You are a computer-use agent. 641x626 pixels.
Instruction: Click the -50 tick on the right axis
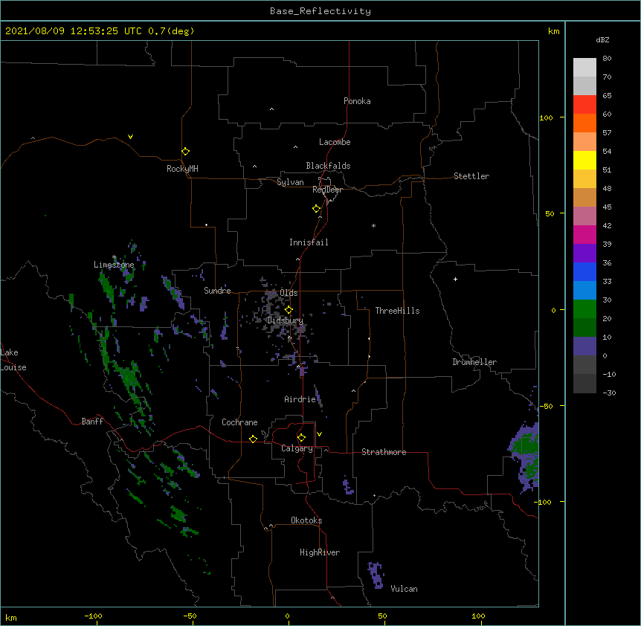tap(546, 406)
